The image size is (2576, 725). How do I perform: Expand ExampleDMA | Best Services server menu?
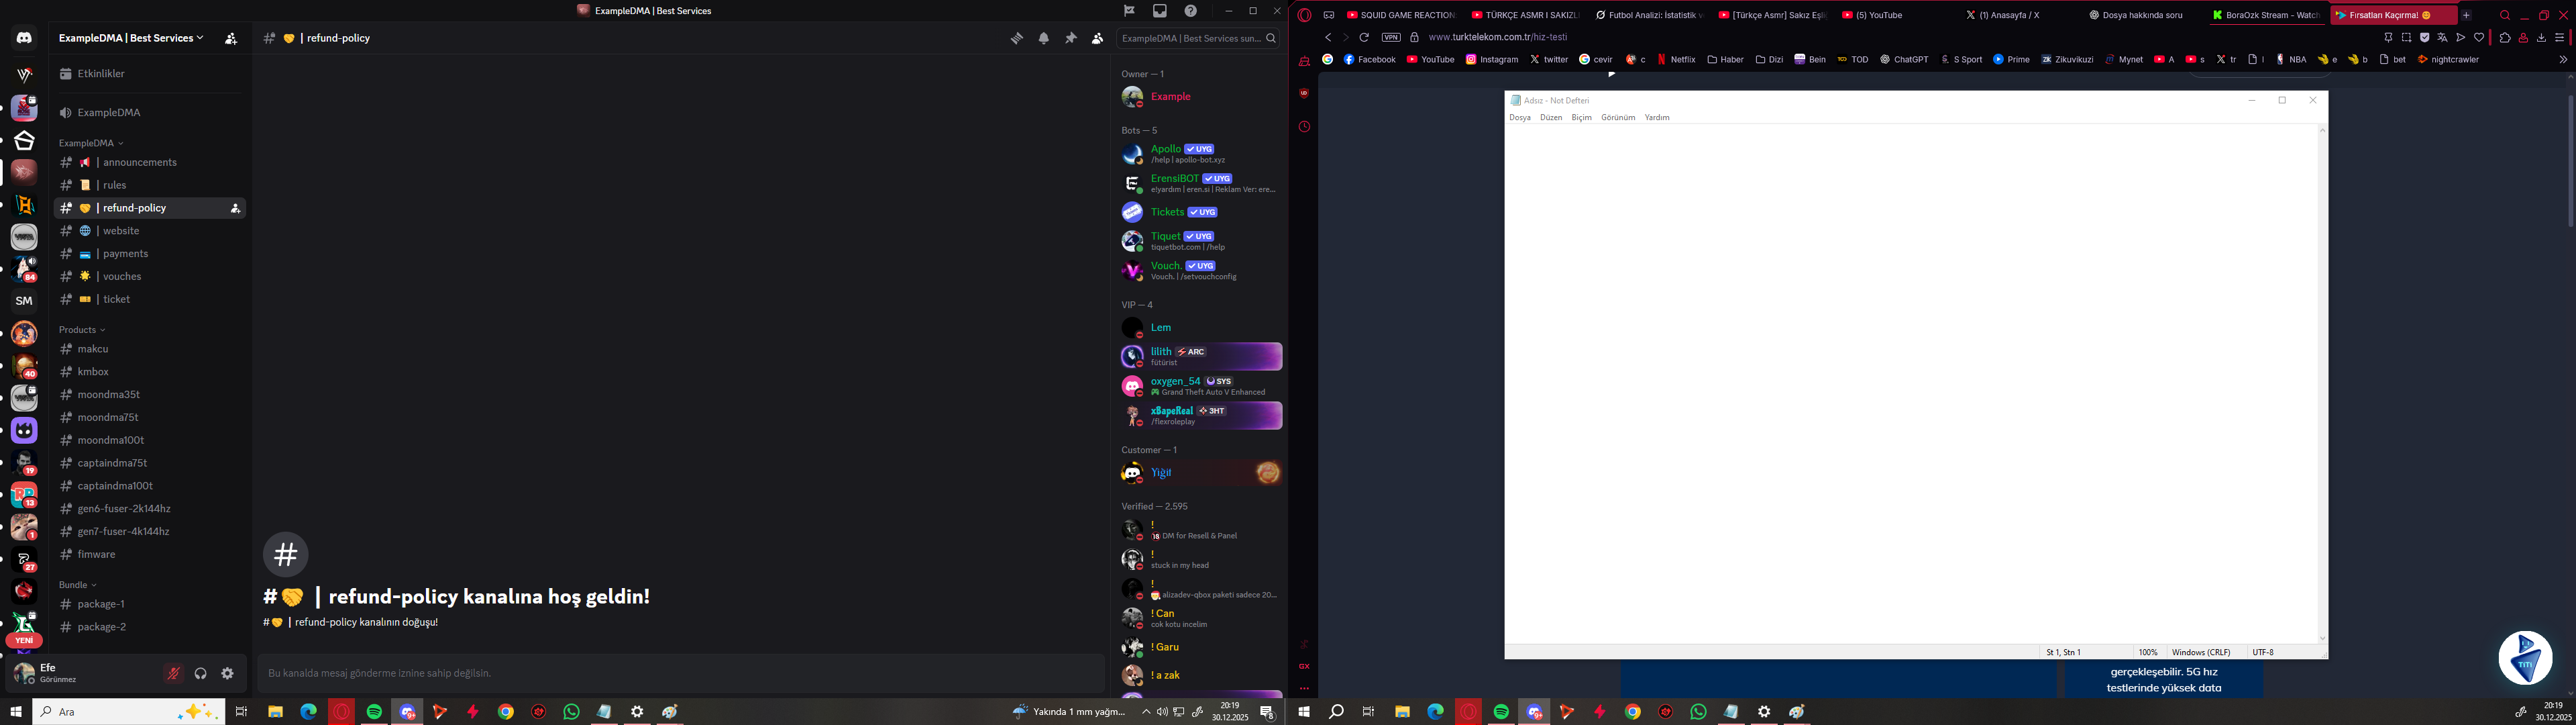pyautogui.click(x=131, y=38)
